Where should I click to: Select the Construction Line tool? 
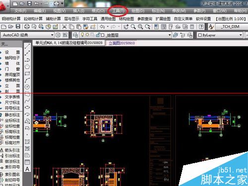27,53
